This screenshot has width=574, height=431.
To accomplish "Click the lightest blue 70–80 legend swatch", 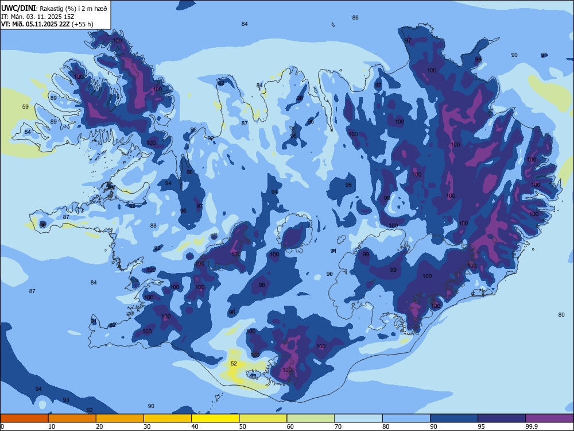I will coord(358,418).
